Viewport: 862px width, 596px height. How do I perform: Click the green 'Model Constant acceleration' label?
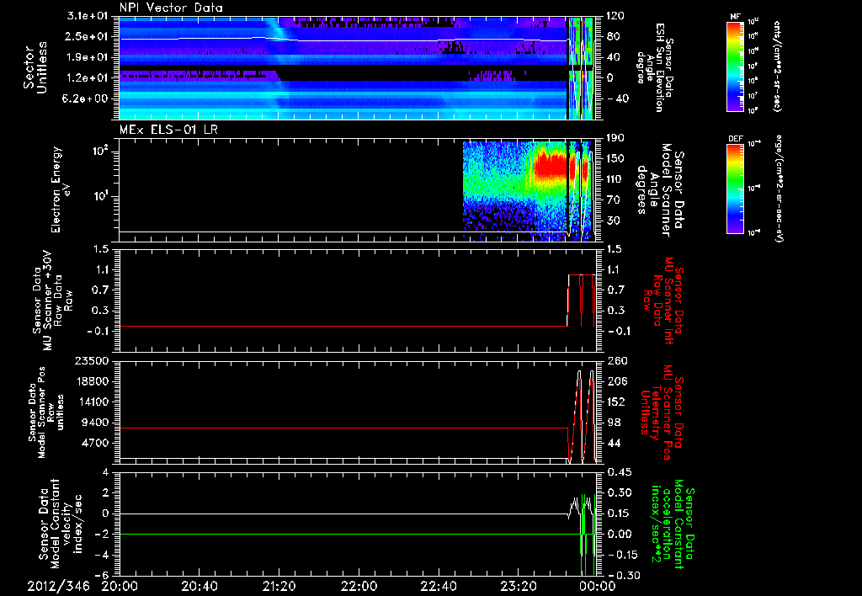coord(673,524)
